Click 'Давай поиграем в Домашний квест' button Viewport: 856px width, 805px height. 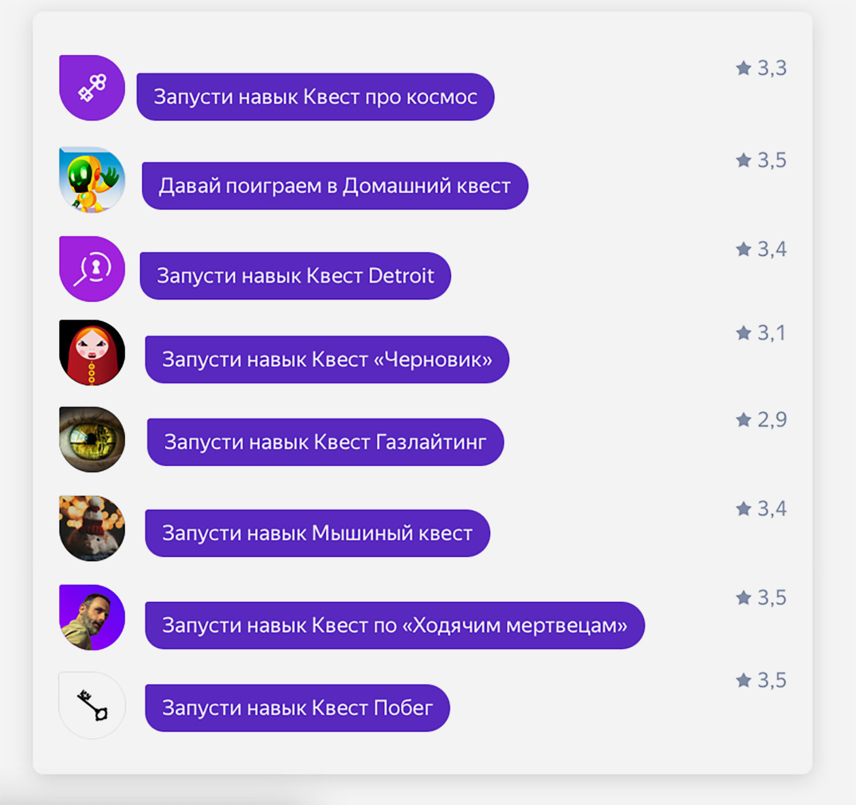tap(335, 186)
